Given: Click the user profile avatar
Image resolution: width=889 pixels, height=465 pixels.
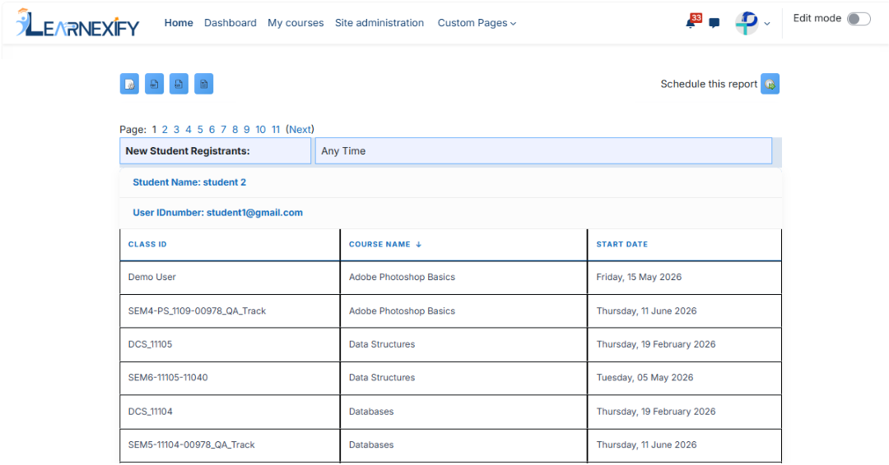Looking at the screenshot, I should (x=747, y=23).
